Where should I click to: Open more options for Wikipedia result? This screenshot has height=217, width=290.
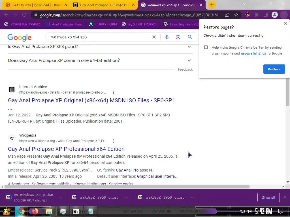[x=113, y=141]
